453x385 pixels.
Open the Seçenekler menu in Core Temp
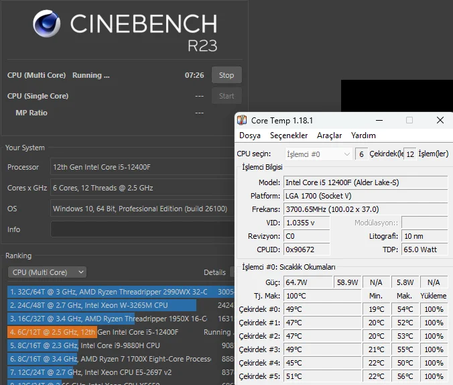coord(289,135)
